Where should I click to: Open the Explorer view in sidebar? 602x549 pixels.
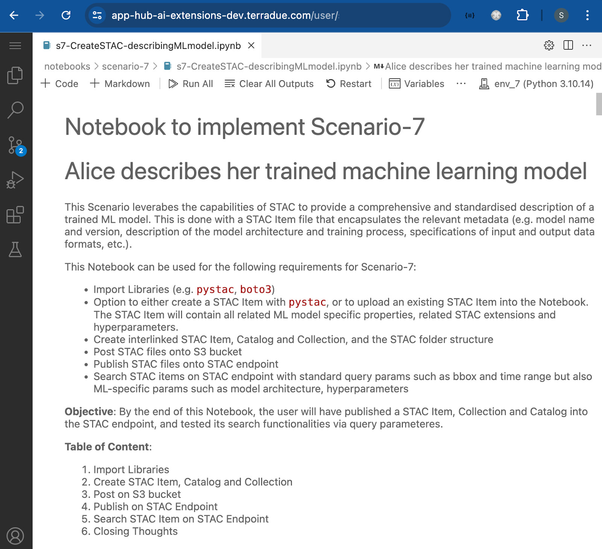(15, 75)
